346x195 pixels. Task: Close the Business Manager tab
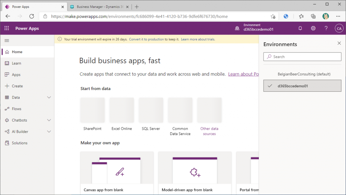pyautogui.click(x=127, y=7)
